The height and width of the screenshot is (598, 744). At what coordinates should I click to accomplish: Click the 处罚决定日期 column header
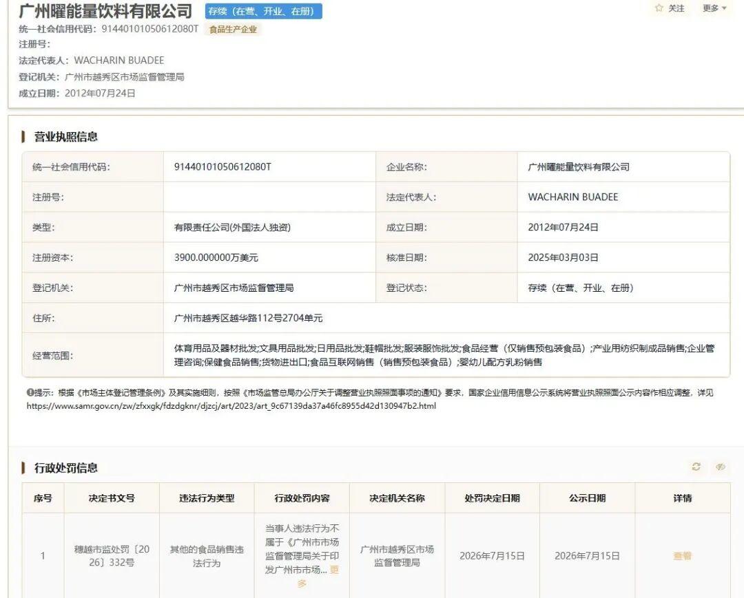492,498
